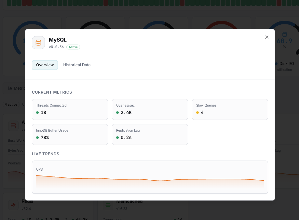Open the Queries/sec metric card

pos(150,109)
